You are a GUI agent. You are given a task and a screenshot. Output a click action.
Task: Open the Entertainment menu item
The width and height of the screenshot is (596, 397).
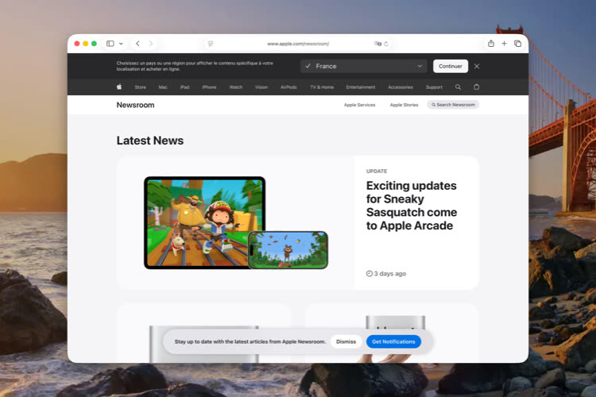361,87
